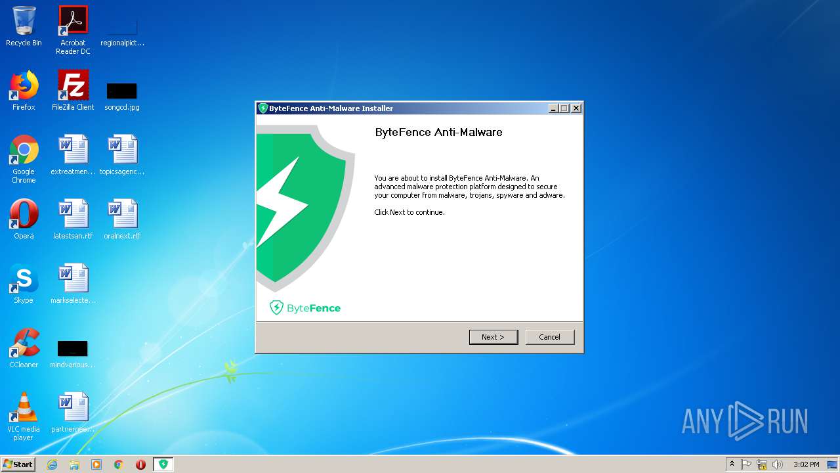
Task: Click the ByteFence logo in installer
Action: (x=305, y=307)
